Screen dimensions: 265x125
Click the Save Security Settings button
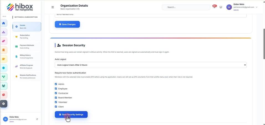point(71,115)
